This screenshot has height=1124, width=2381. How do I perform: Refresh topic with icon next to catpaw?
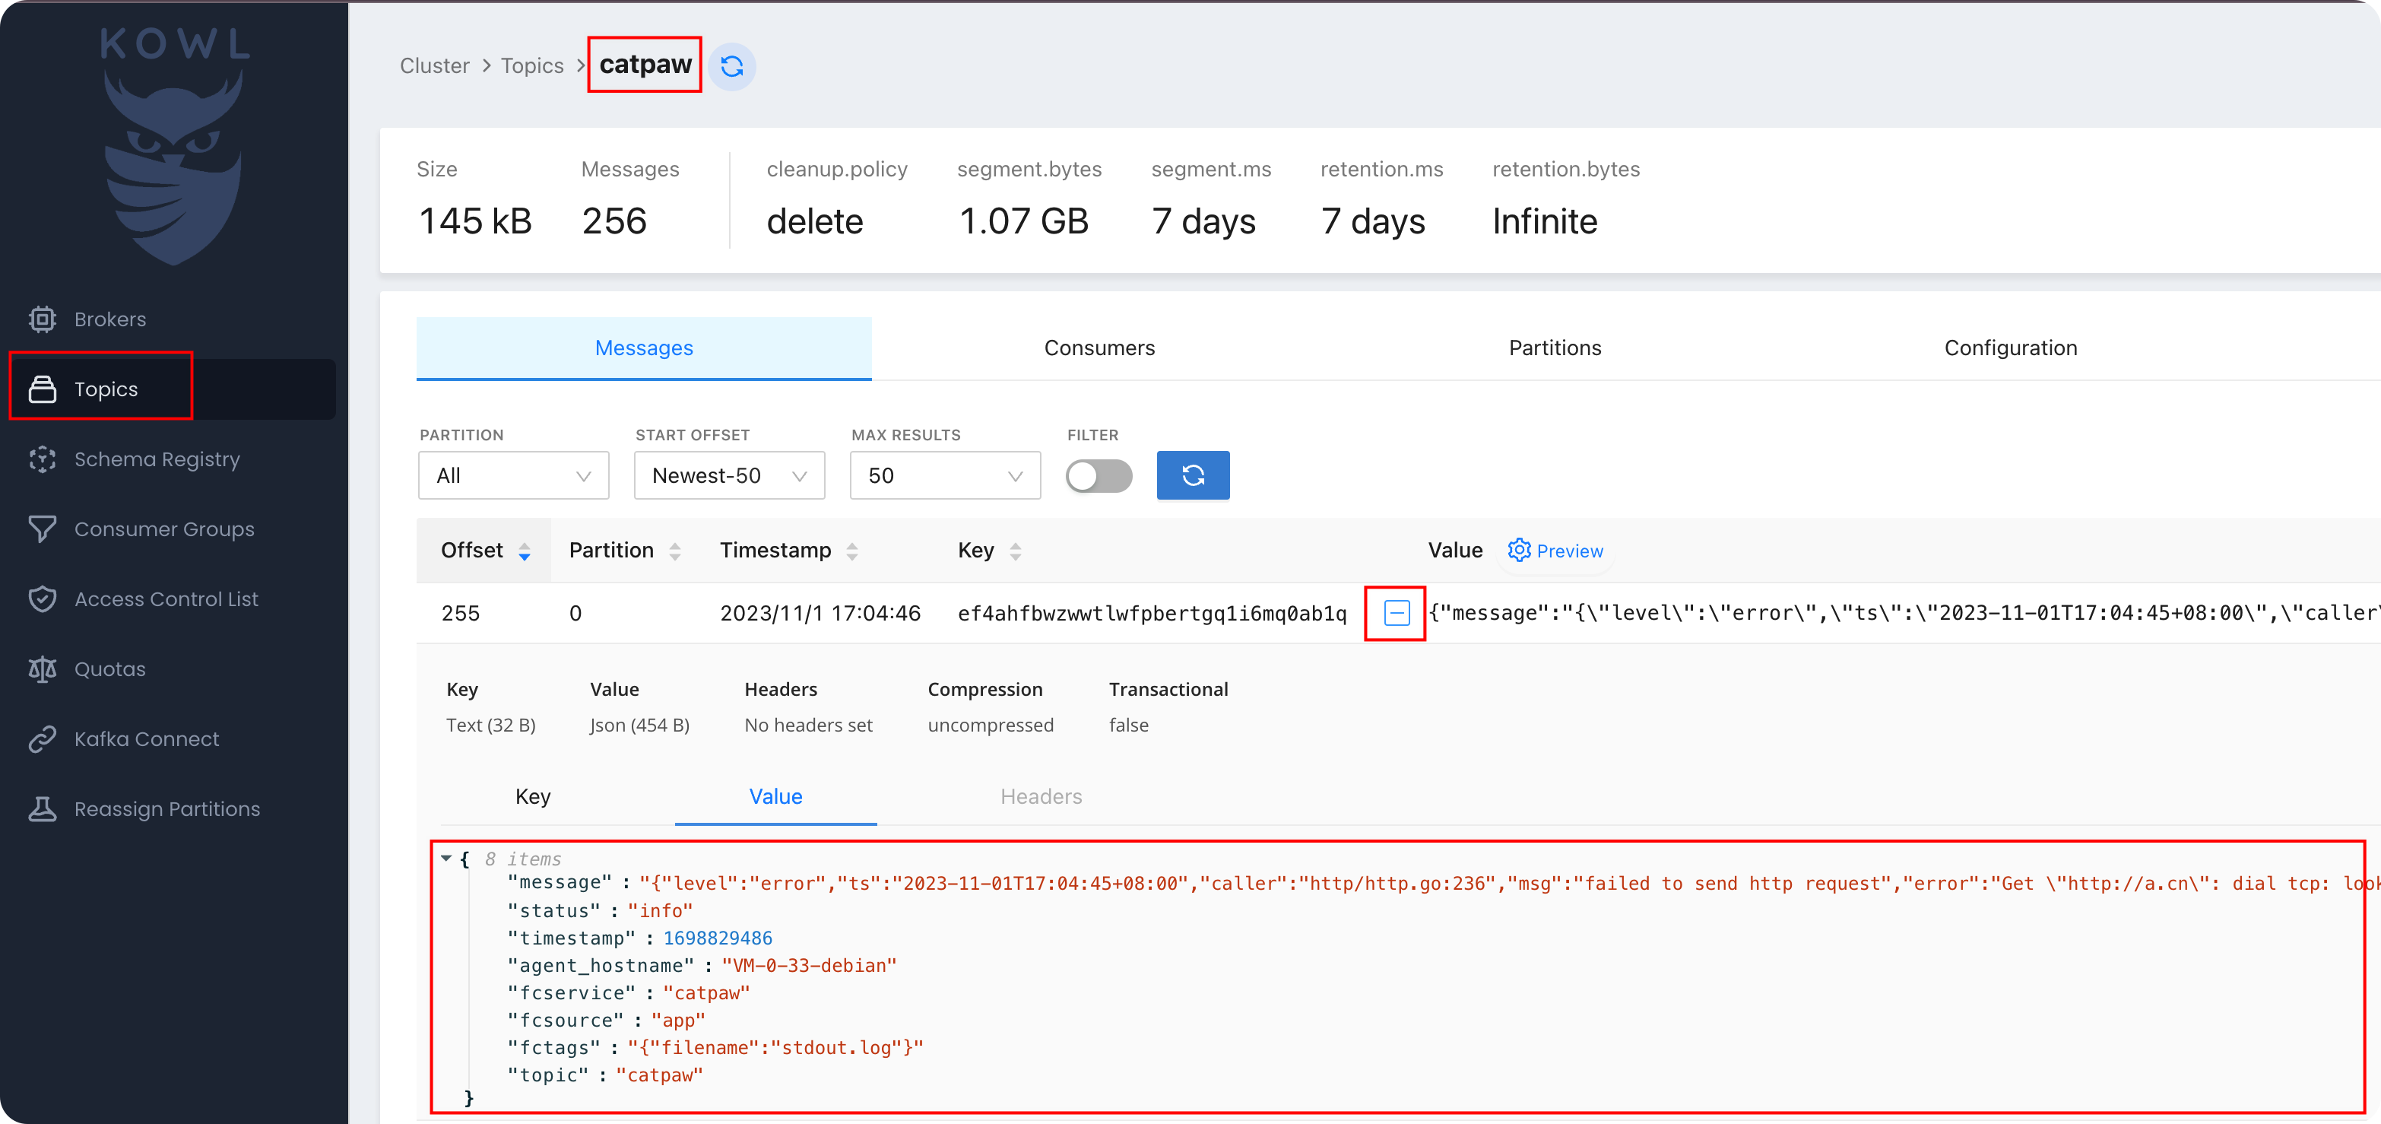pos(731,67)
